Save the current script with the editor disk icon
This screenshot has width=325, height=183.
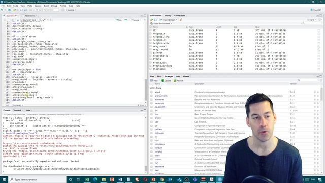(x=18, y=20)
